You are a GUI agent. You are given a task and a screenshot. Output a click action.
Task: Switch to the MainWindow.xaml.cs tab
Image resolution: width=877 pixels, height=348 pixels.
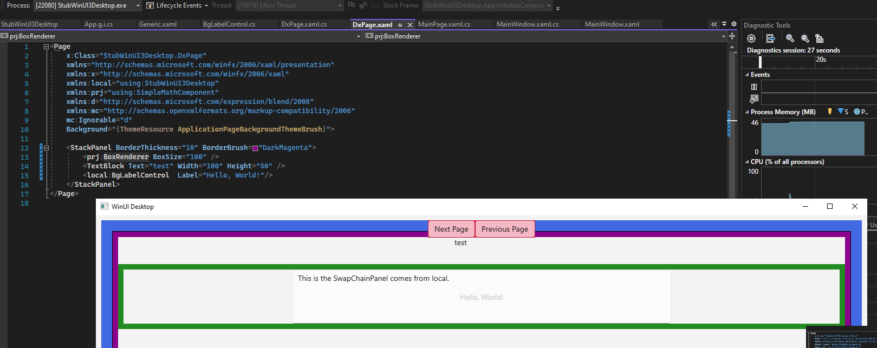tap(537, 24)
